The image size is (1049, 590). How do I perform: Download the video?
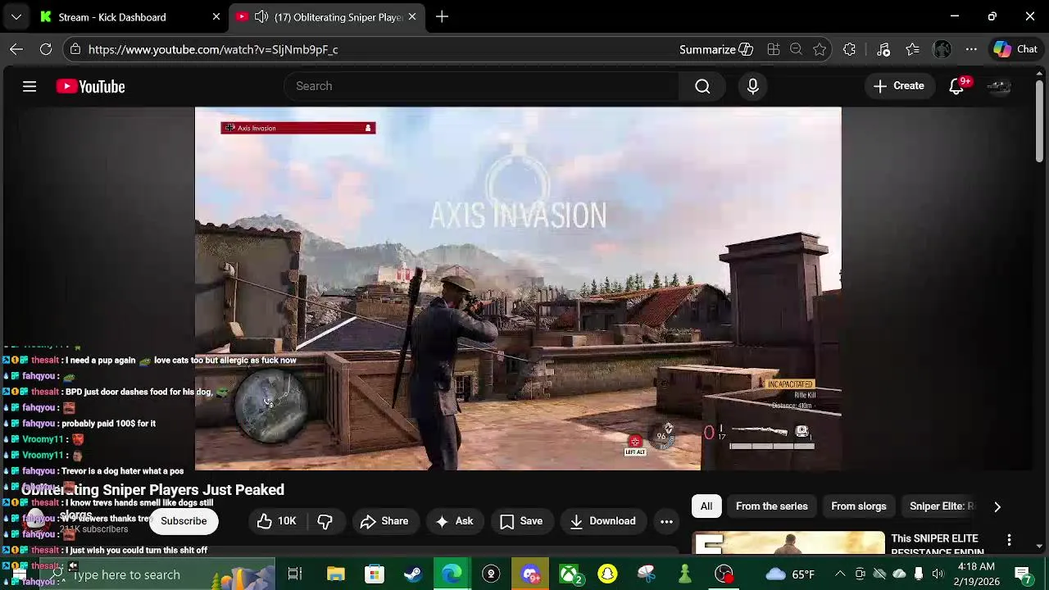(x=602, y=521)
